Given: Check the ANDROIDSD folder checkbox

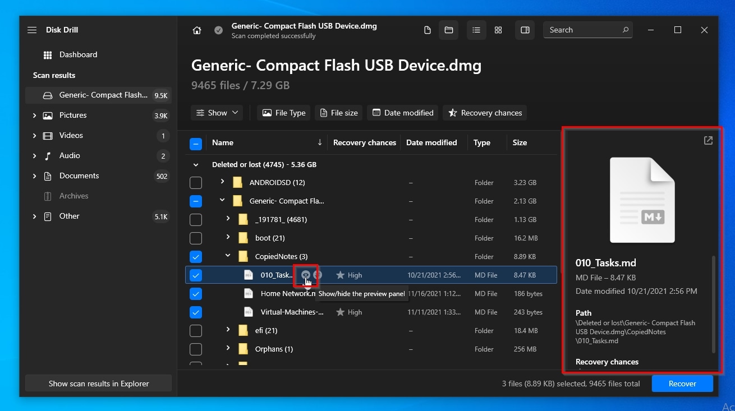Looking at the screenshot, I should (x=196, y=183).
